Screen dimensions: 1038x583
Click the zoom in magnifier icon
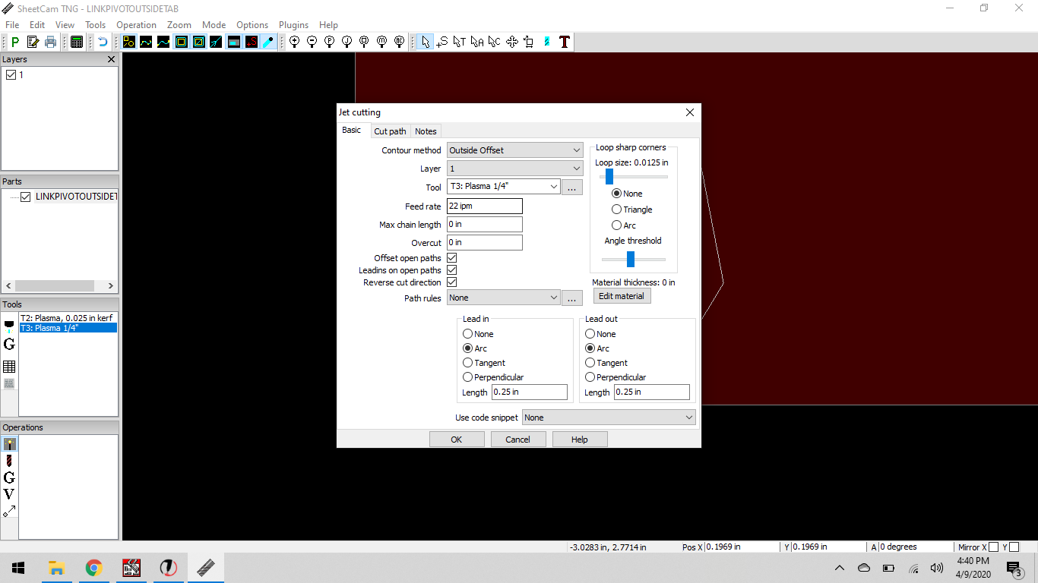coord(294,43)
